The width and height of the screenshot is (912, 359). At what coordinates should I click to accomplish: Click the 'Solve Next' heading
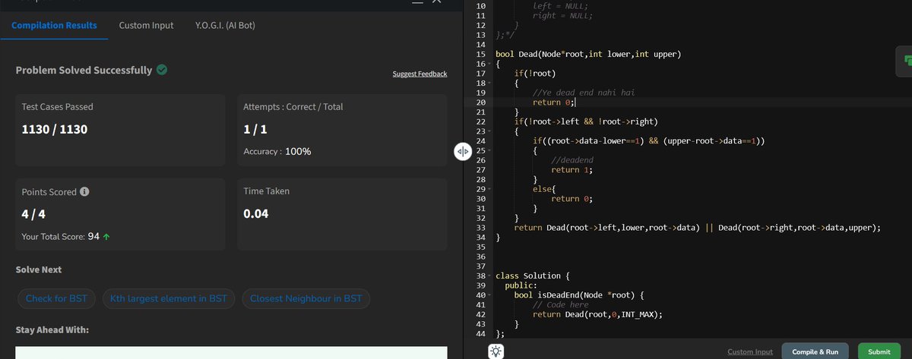(x=39, y=270)
